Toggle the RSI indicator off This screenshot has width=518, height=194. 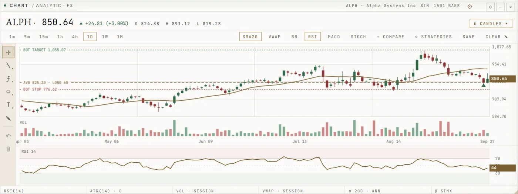[312, 37]
